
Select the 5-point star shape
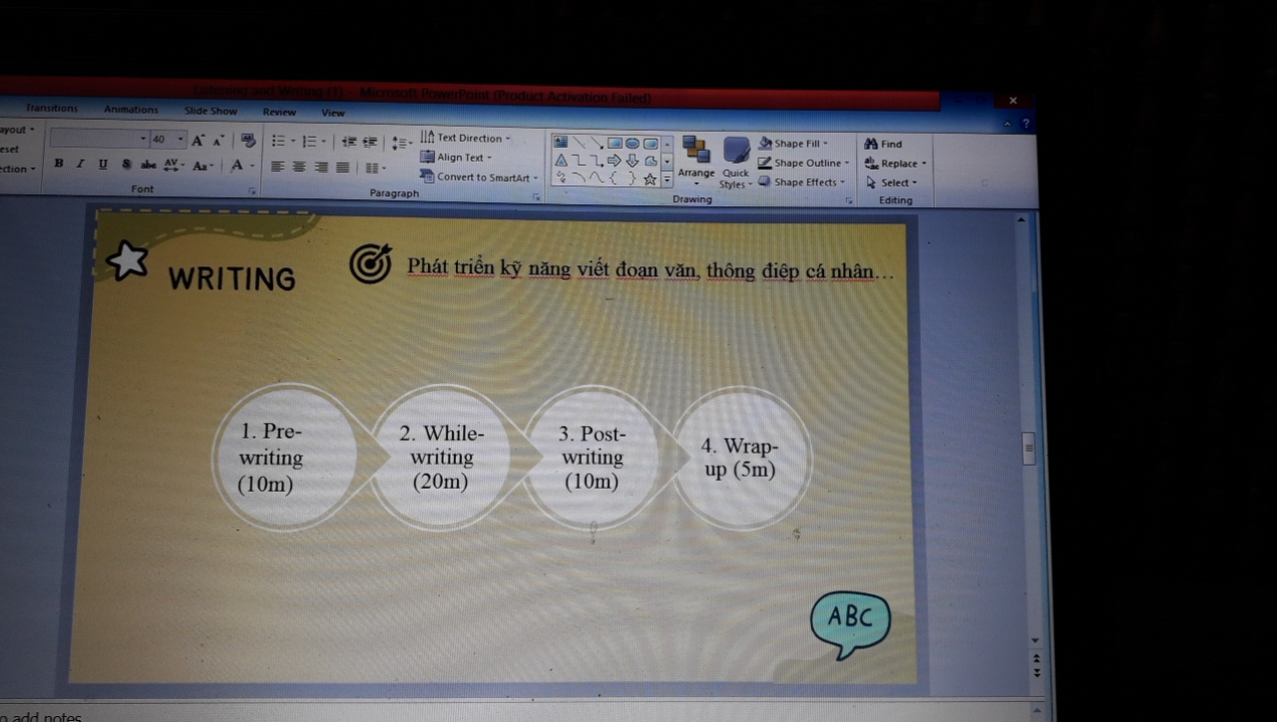(649, 180)
